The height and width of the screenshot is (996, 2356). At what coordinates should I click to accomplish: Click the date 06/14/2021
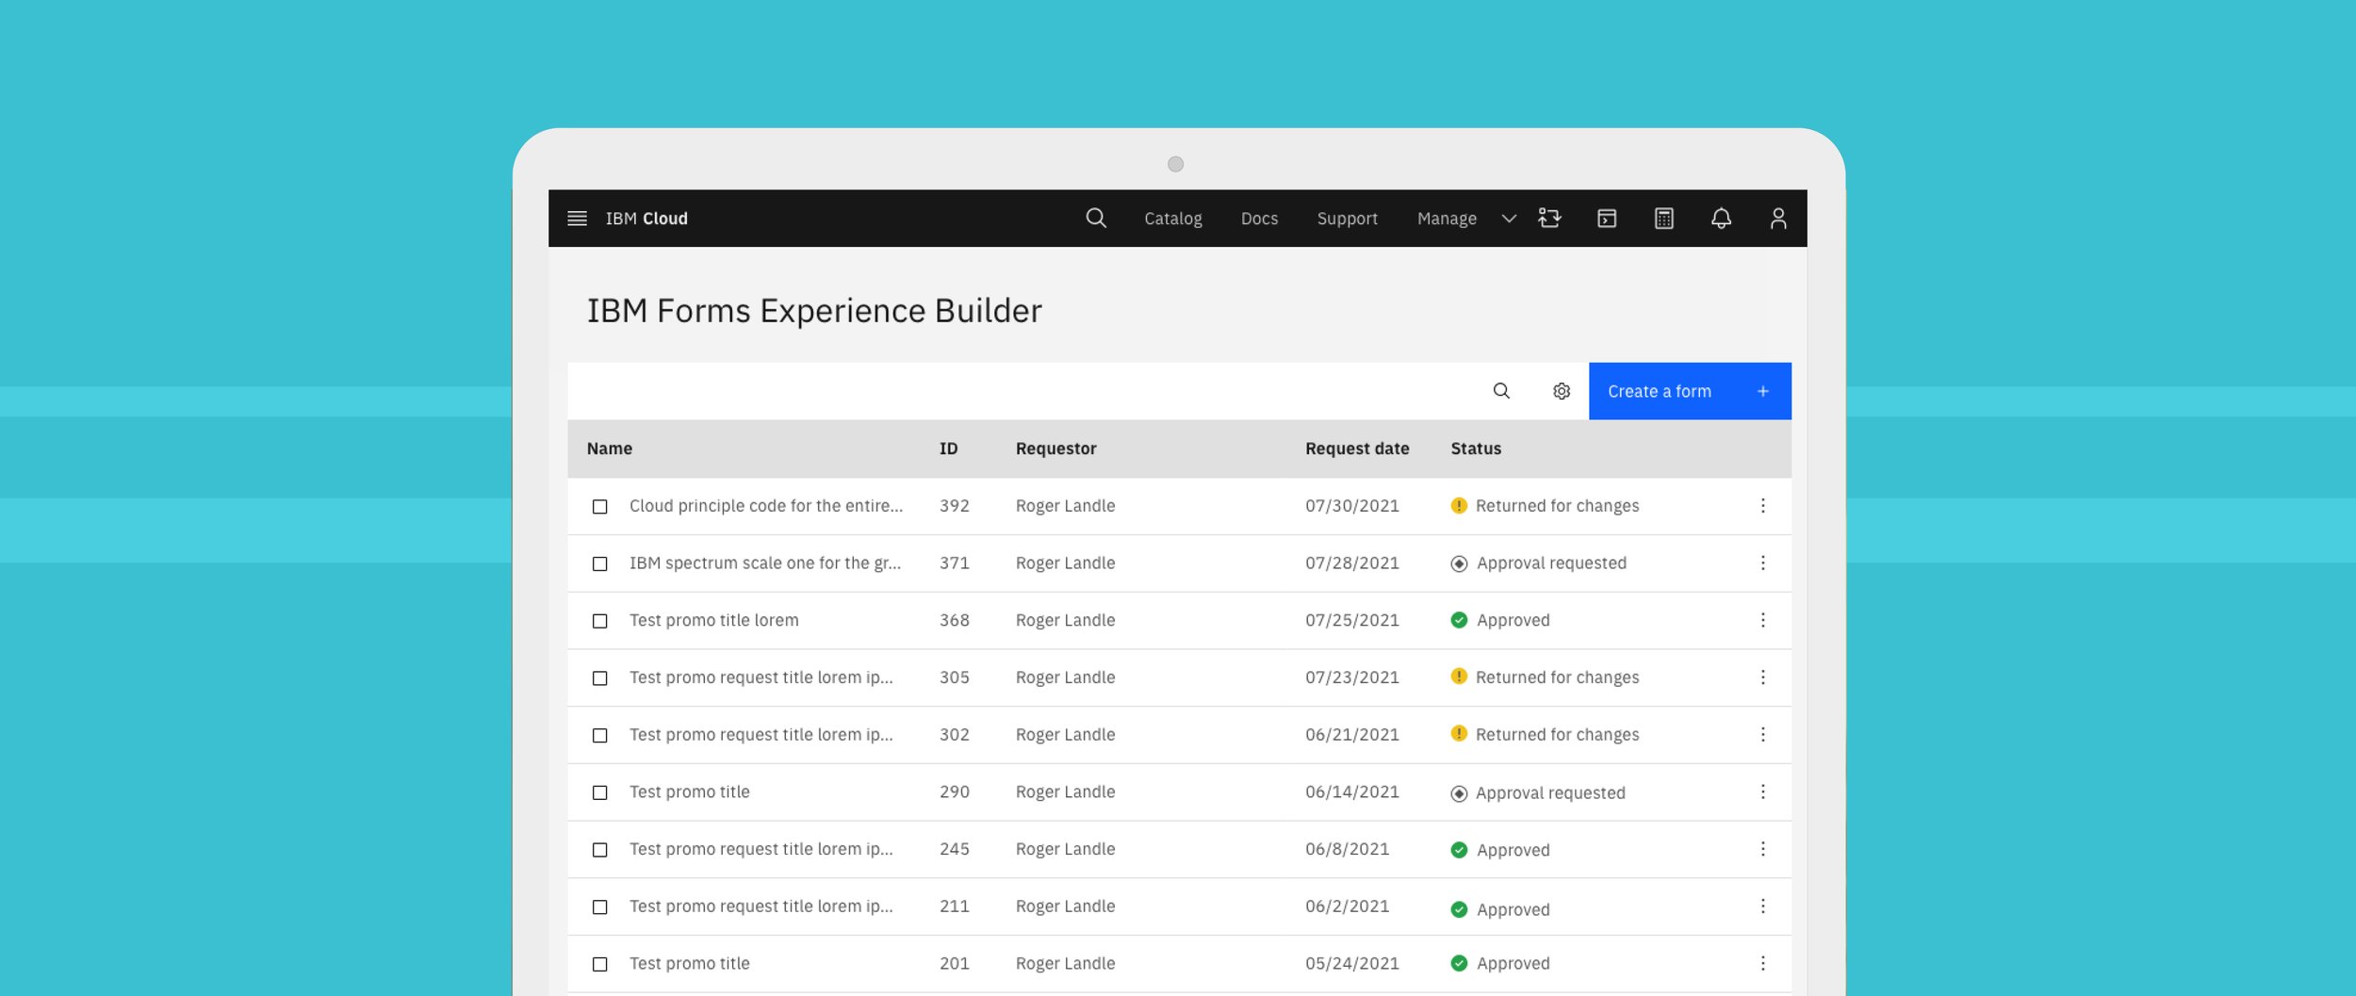[1351, 792]
